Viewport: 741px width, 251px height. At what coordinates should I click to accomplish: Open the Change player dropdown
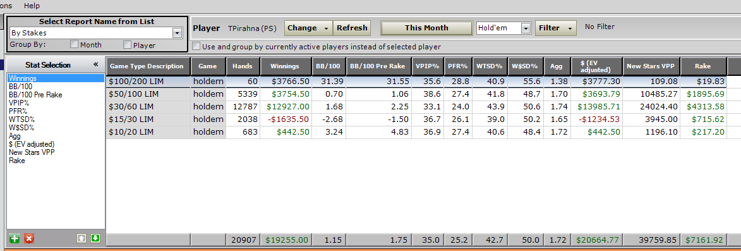308,28
